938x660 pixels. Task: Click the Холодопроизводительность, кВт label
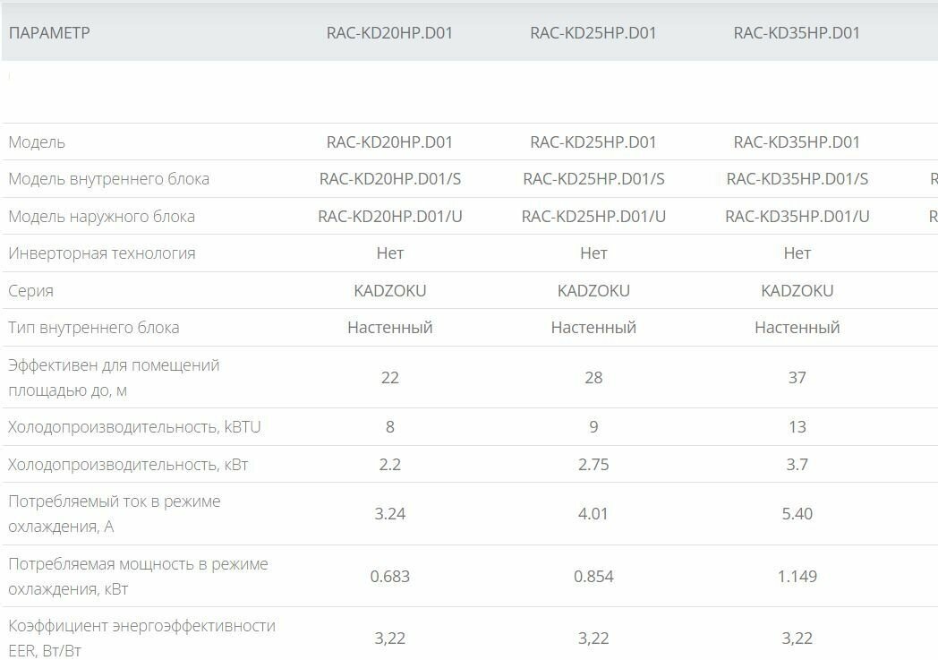click(x=128, y=465)
